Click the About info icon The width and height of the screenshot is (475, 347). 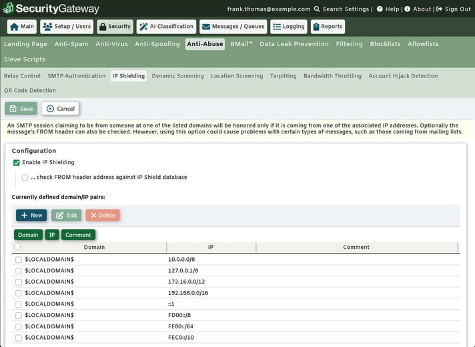(x=408, y=9)
